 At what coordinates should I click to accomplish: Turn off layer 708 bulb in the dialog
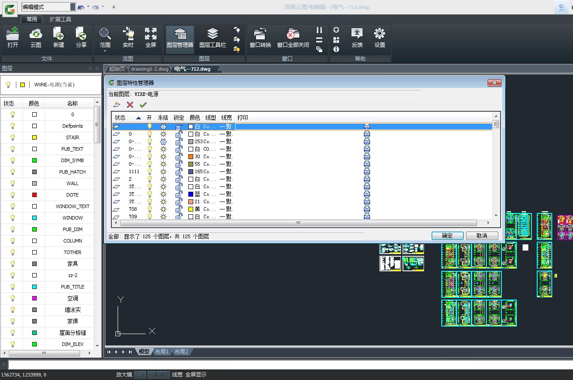point(149,209)
